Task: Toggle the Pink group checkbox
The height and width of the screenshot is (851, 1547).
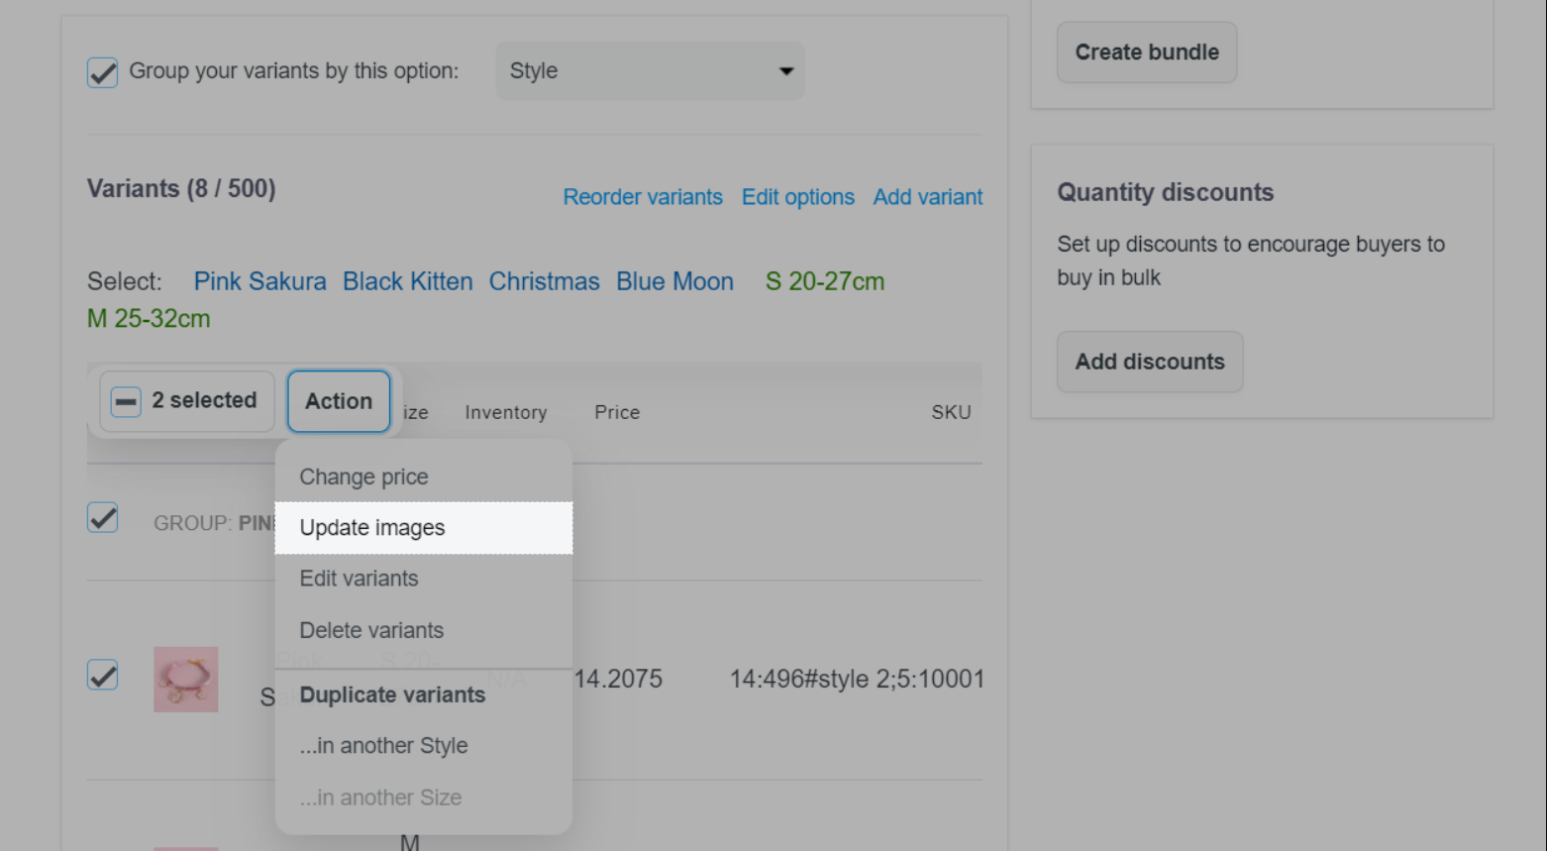Action: [103, 518]
